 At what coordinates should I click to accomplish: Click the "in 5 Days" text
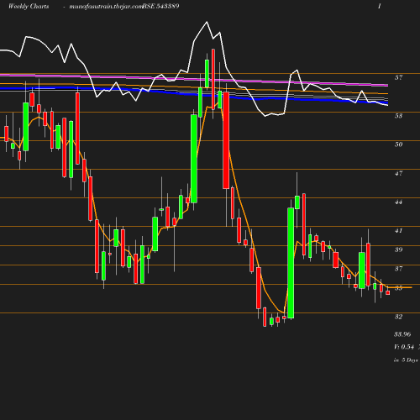(406, 360)
